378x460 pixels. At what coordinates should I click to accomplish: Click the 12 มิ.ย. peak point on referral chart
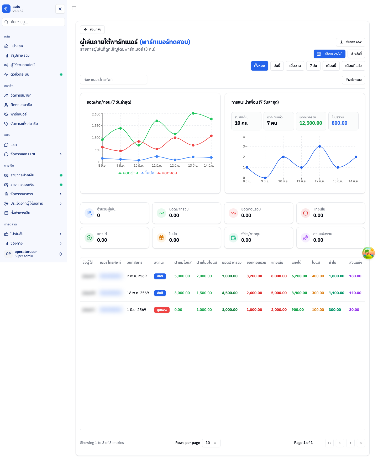[x=320, y=146]
